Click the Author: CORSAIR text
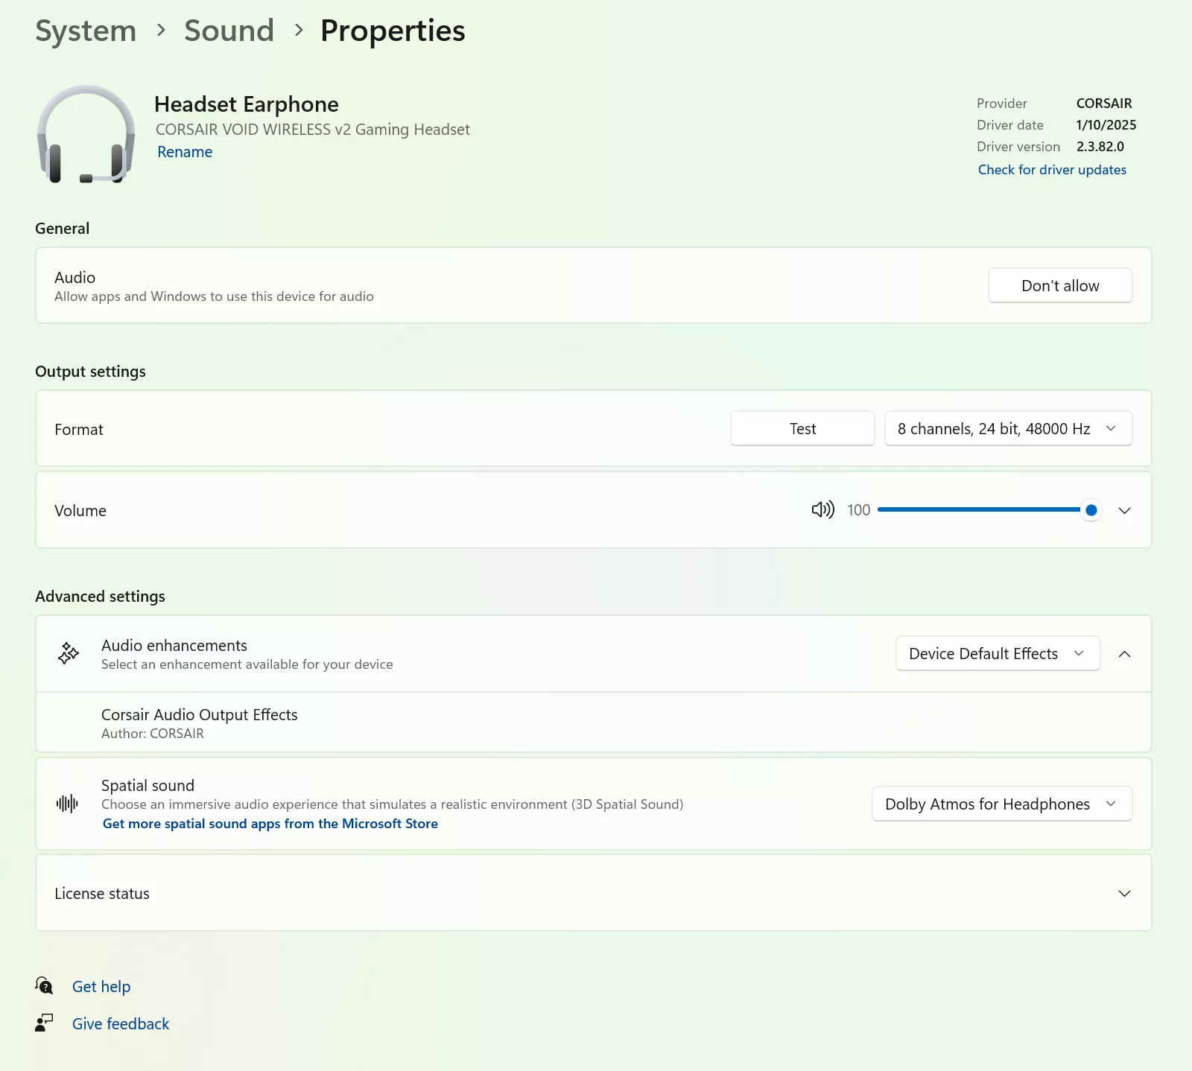1192x1071 pixels. click(x=153, y=734)
